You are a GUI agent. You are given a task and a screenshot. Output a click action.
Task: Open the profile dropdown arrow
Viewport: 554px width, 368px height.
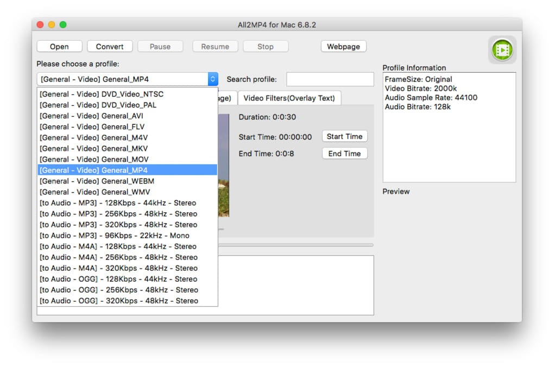pyautogui.click(x=213, y=79)
